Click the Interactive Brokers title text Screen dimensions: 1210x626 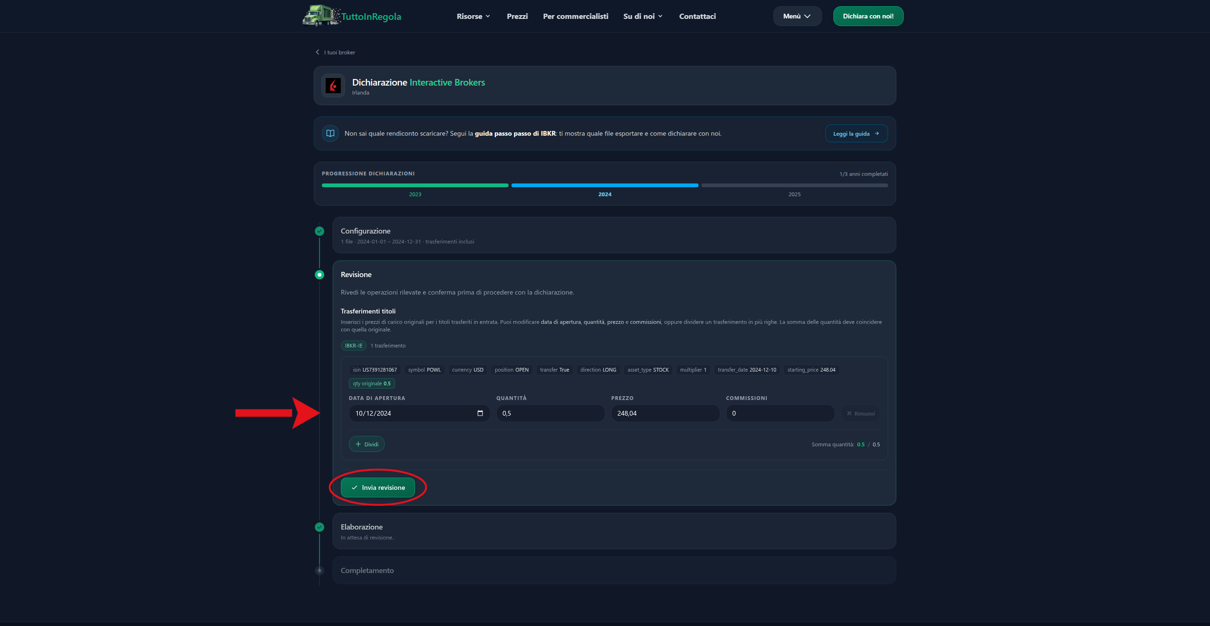pyautogui.click(x=447, y=82)
